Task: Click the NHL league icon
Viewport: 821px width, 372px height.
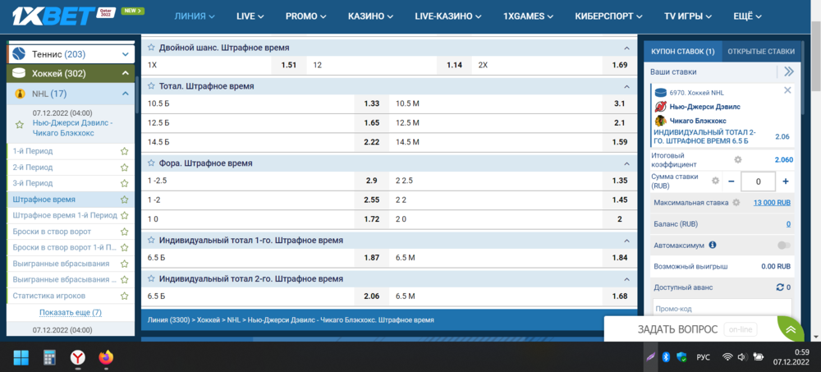Action: click(x=20, y=94)
